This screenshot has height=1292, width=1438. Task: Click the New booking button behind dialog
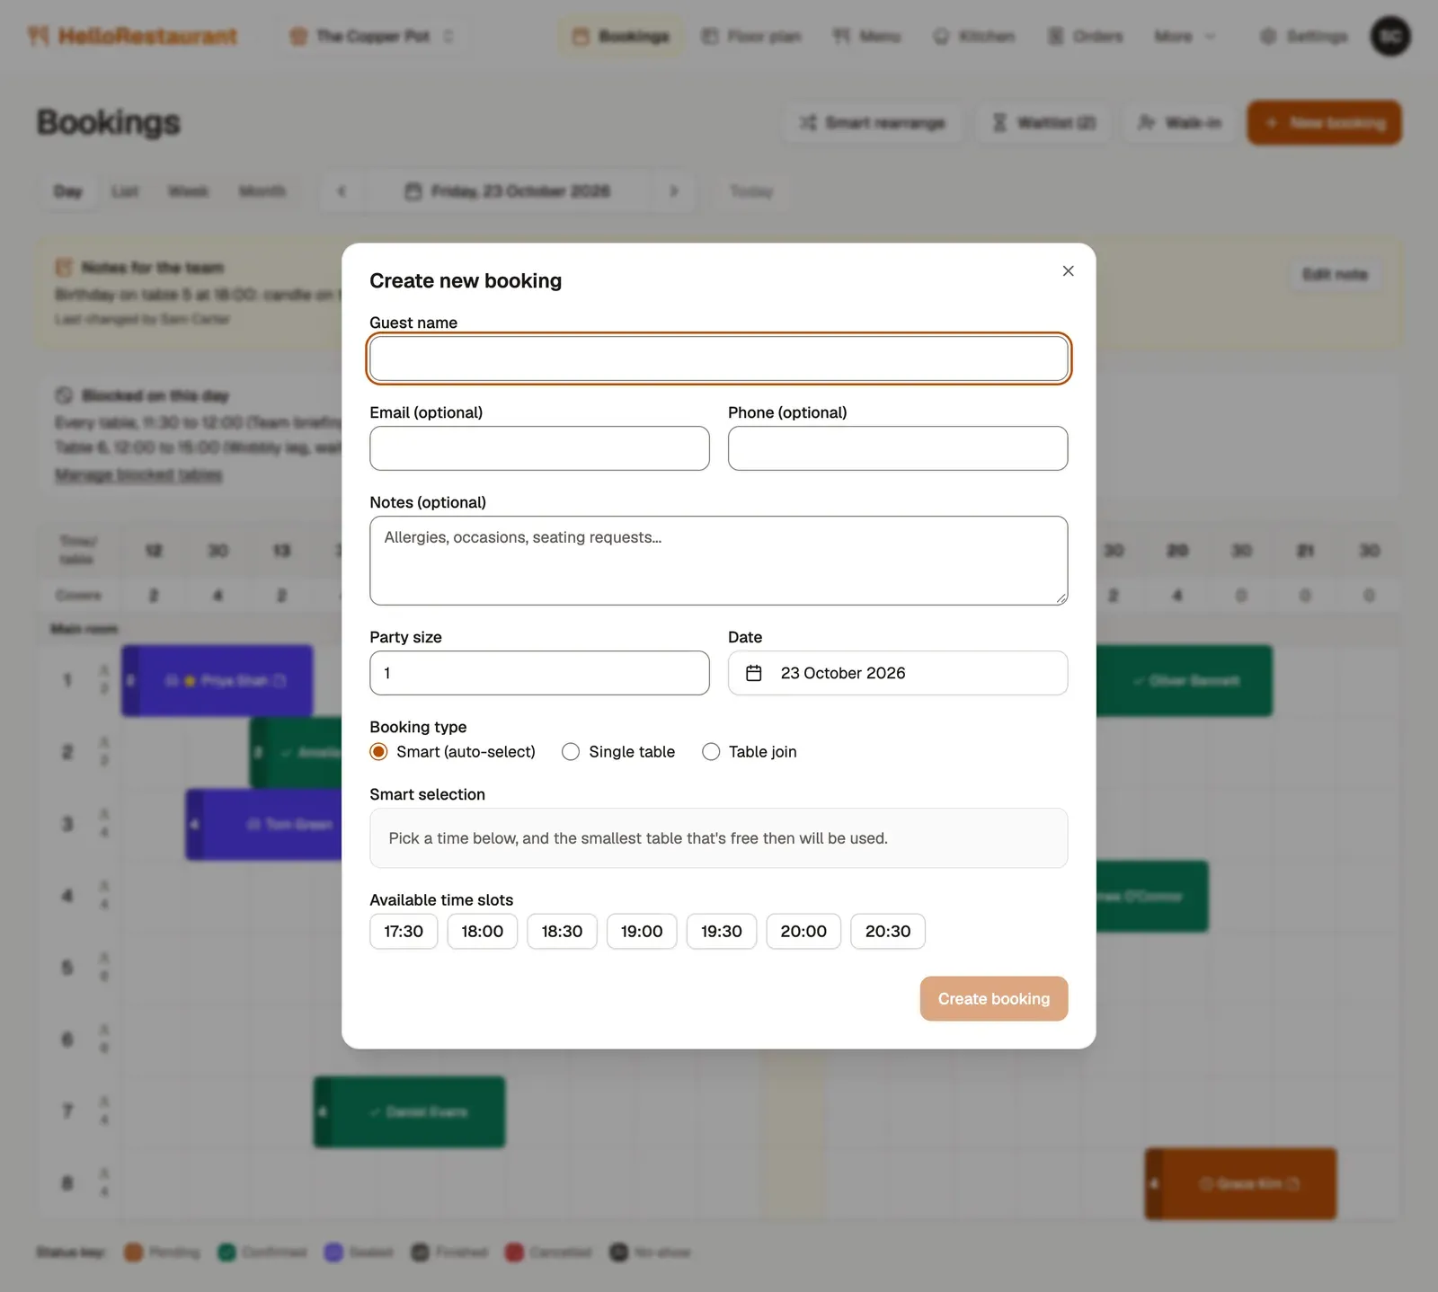click(x=1325, y=122)
